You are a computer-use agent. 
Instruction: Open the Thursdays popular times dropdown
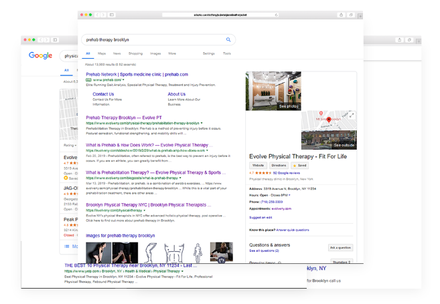342,261
